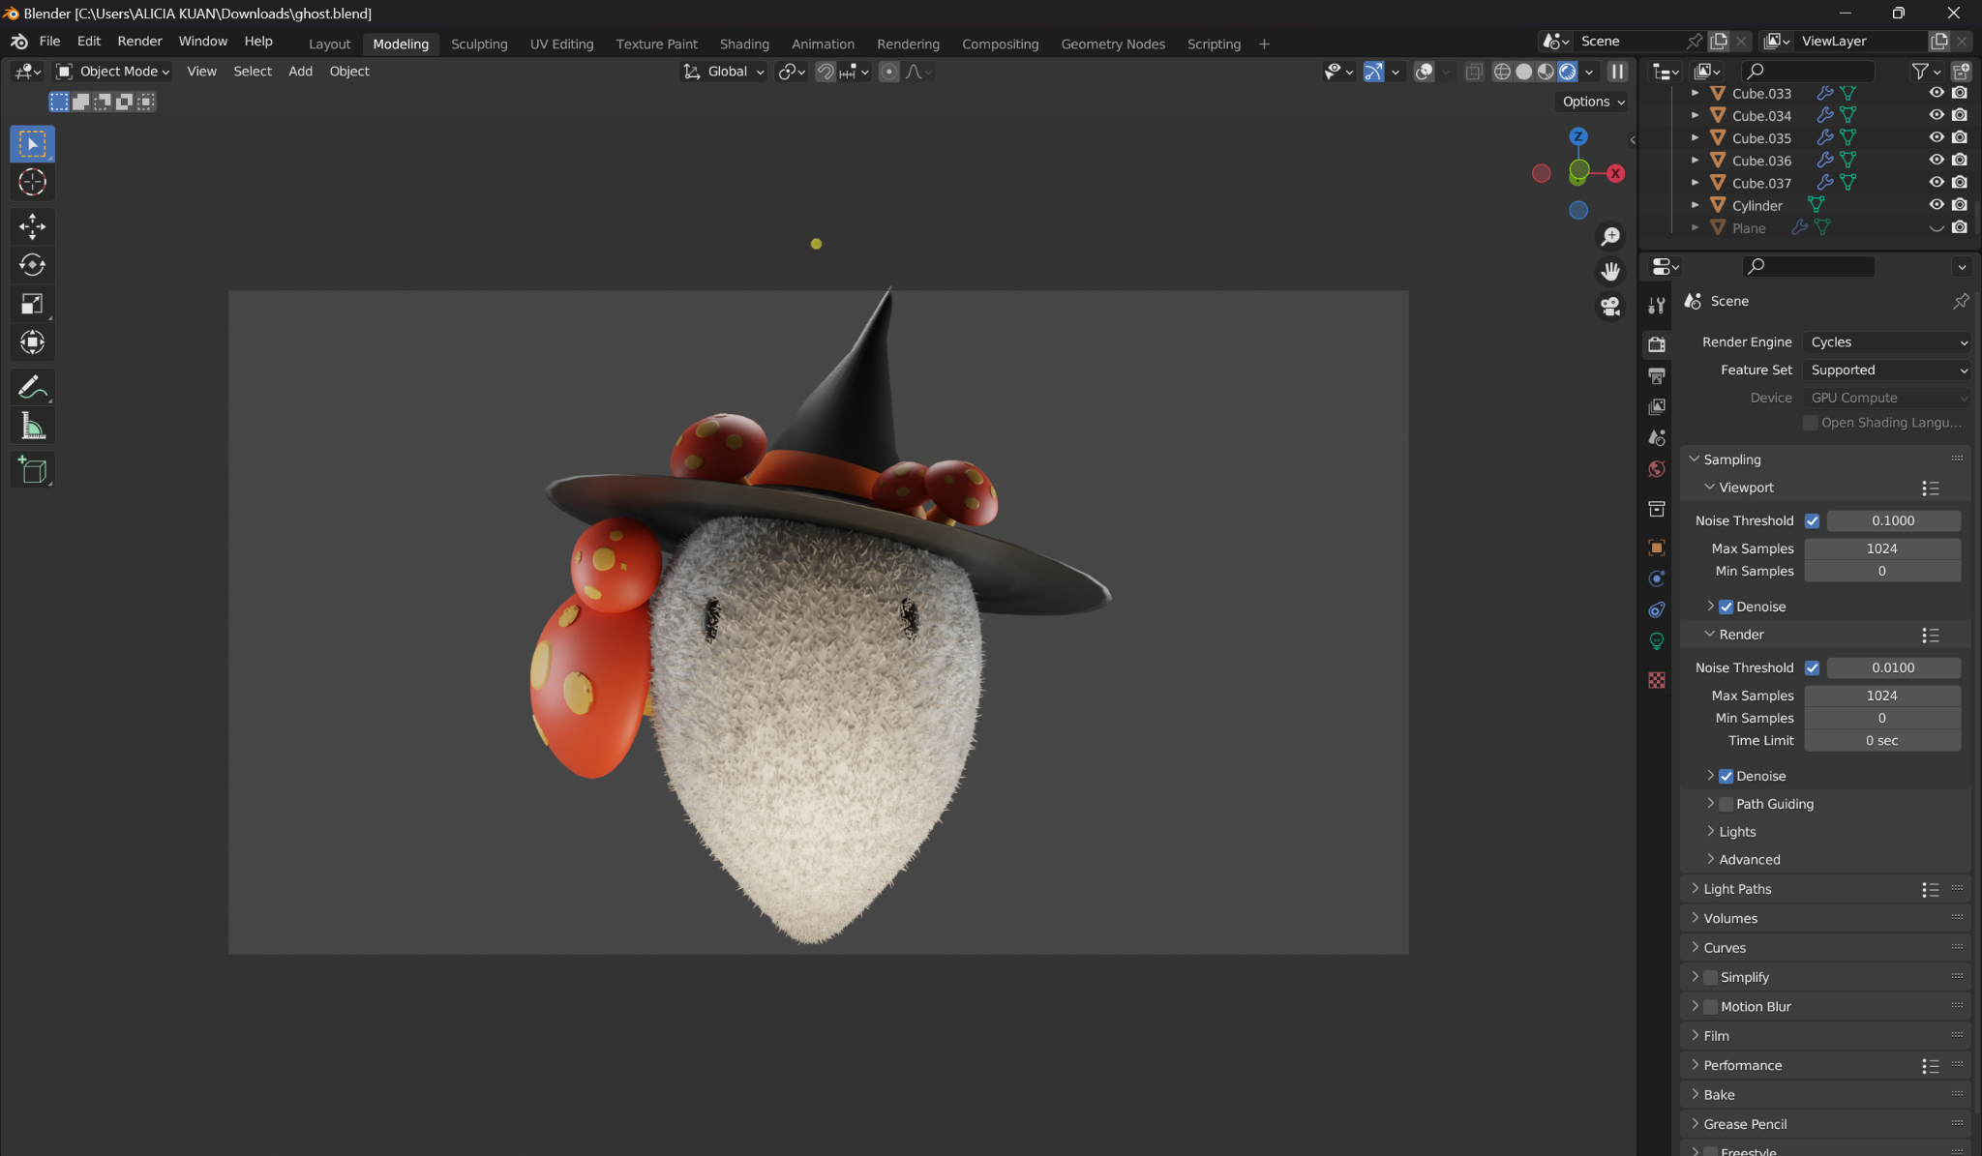The image size is (1982, 1156).
Task: Click the properties search field
Action: [1808, 266]
